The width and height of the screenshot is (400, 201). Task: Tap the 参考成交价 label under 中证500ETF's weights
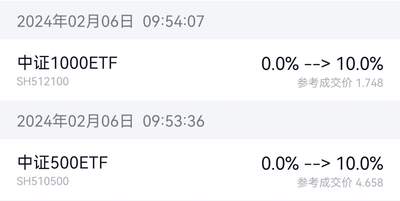324,182
